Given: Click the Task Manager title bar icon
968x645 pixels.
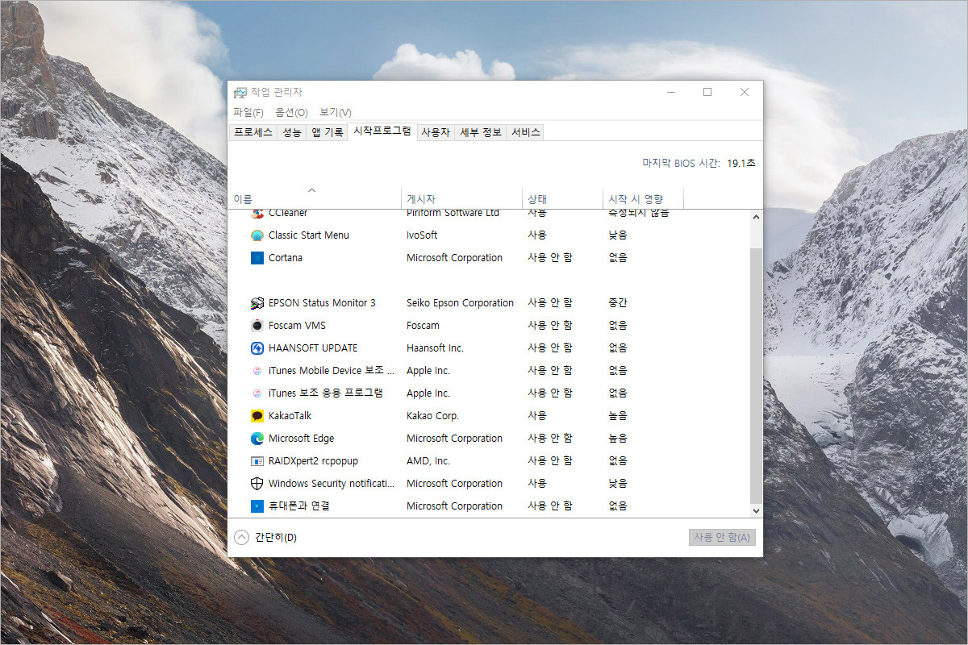Looking at the screenshot, I should pos(240,93).
